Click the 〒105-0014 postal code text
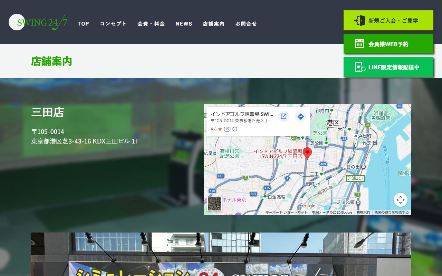442x276 pixels. click(48, 132)
